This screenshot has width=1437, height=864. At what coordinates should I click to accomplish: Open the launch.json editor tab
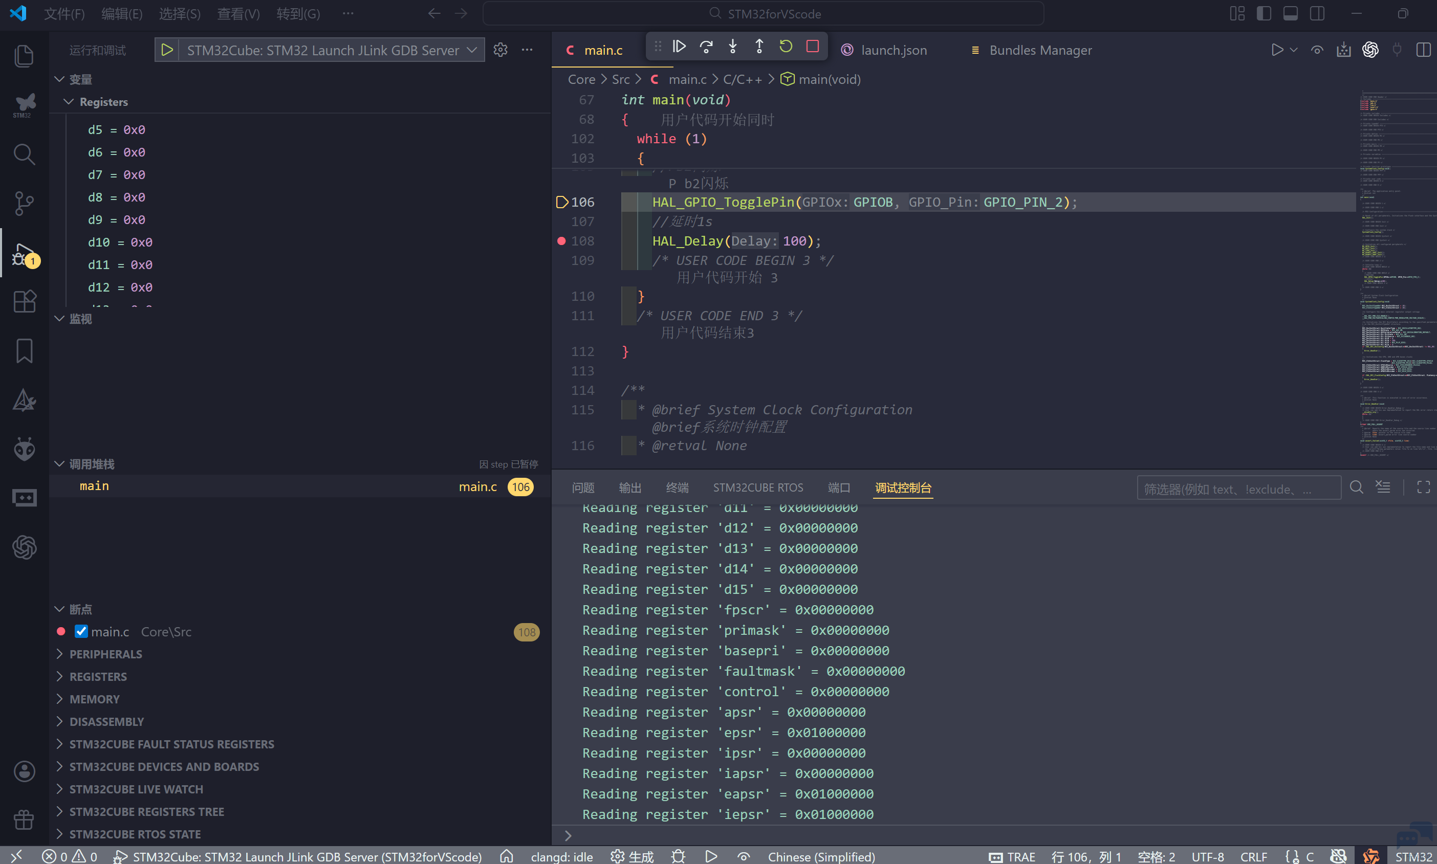[x=893, y=50]
